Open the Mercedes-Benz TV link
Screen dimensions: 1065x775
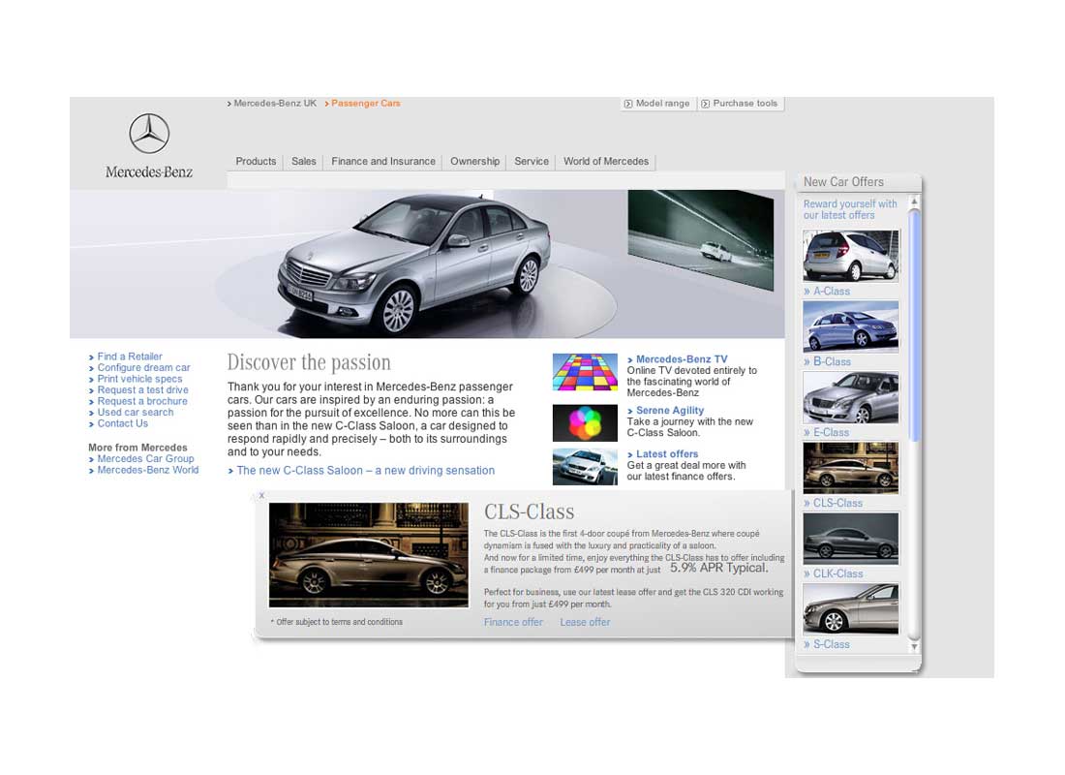pyautogui.click(x=682, y=359)
